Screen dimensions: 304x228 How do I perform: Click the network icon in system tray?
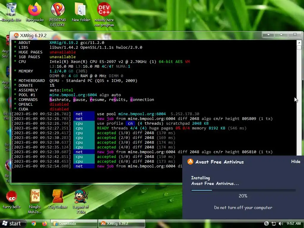[x=273, y=224]
